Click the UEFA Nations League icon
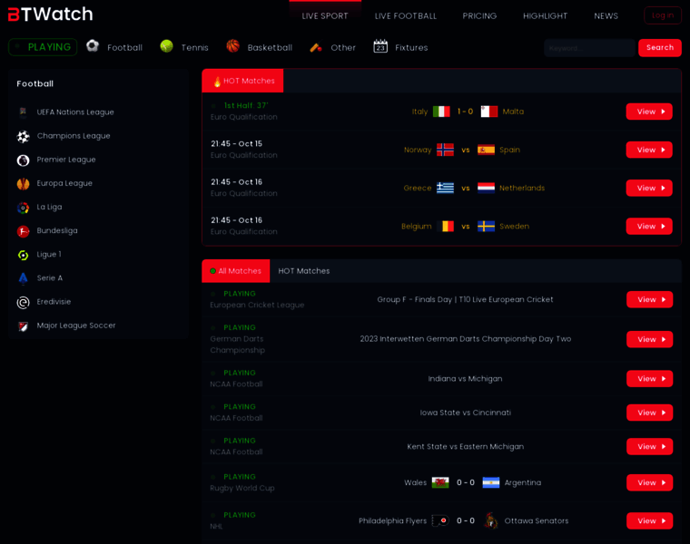 tap(24, 112)
